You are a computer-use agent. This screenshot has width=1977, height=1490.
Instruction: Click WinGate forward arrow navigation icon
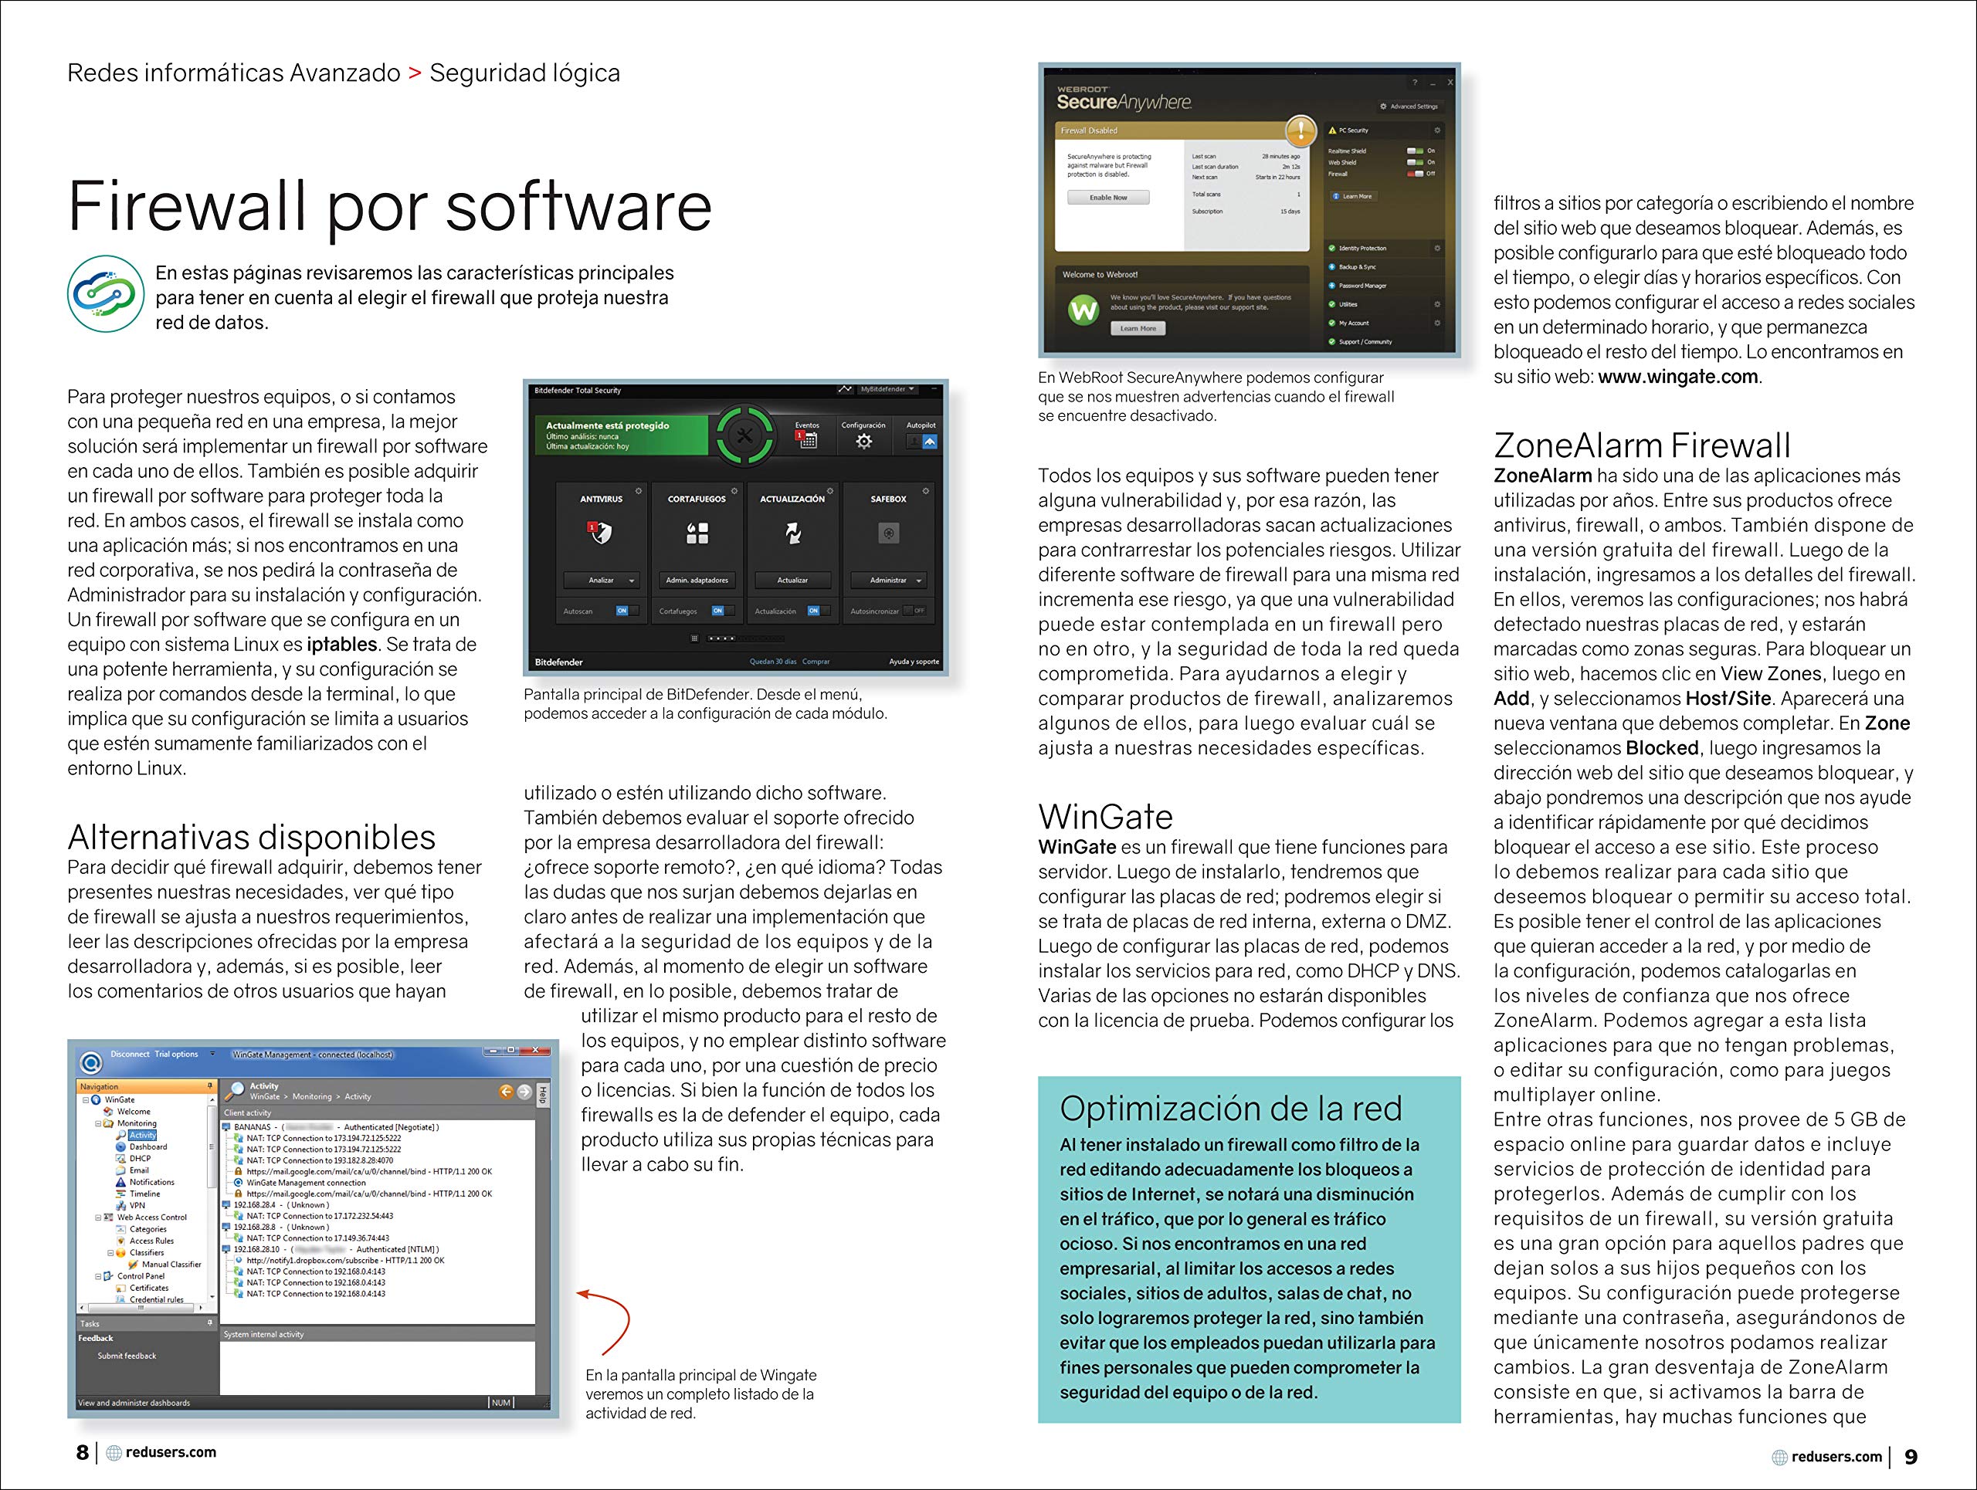(x=524, y=1092)
